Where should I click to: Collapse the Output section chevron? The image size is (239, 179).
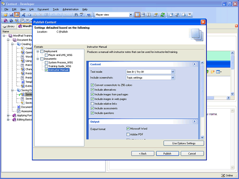pos(195,122)
